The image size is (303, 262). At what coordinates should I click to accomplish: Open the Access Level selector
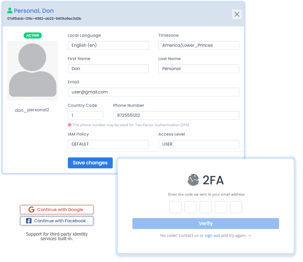point(199,144)
